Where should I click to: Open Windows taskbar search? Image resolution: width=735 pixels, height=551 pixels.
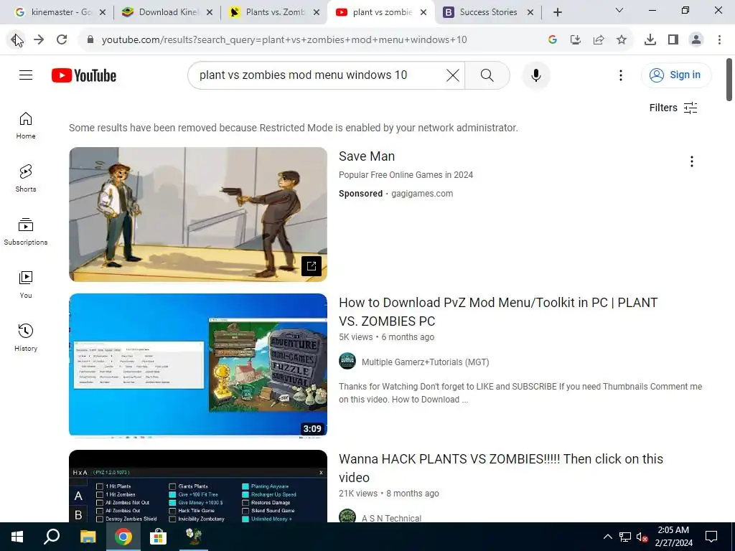click(x=52, y=537)
